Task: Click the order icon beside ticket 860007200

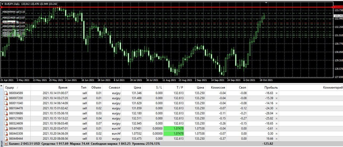Action: pyautogui.click(x=6, y=98)
